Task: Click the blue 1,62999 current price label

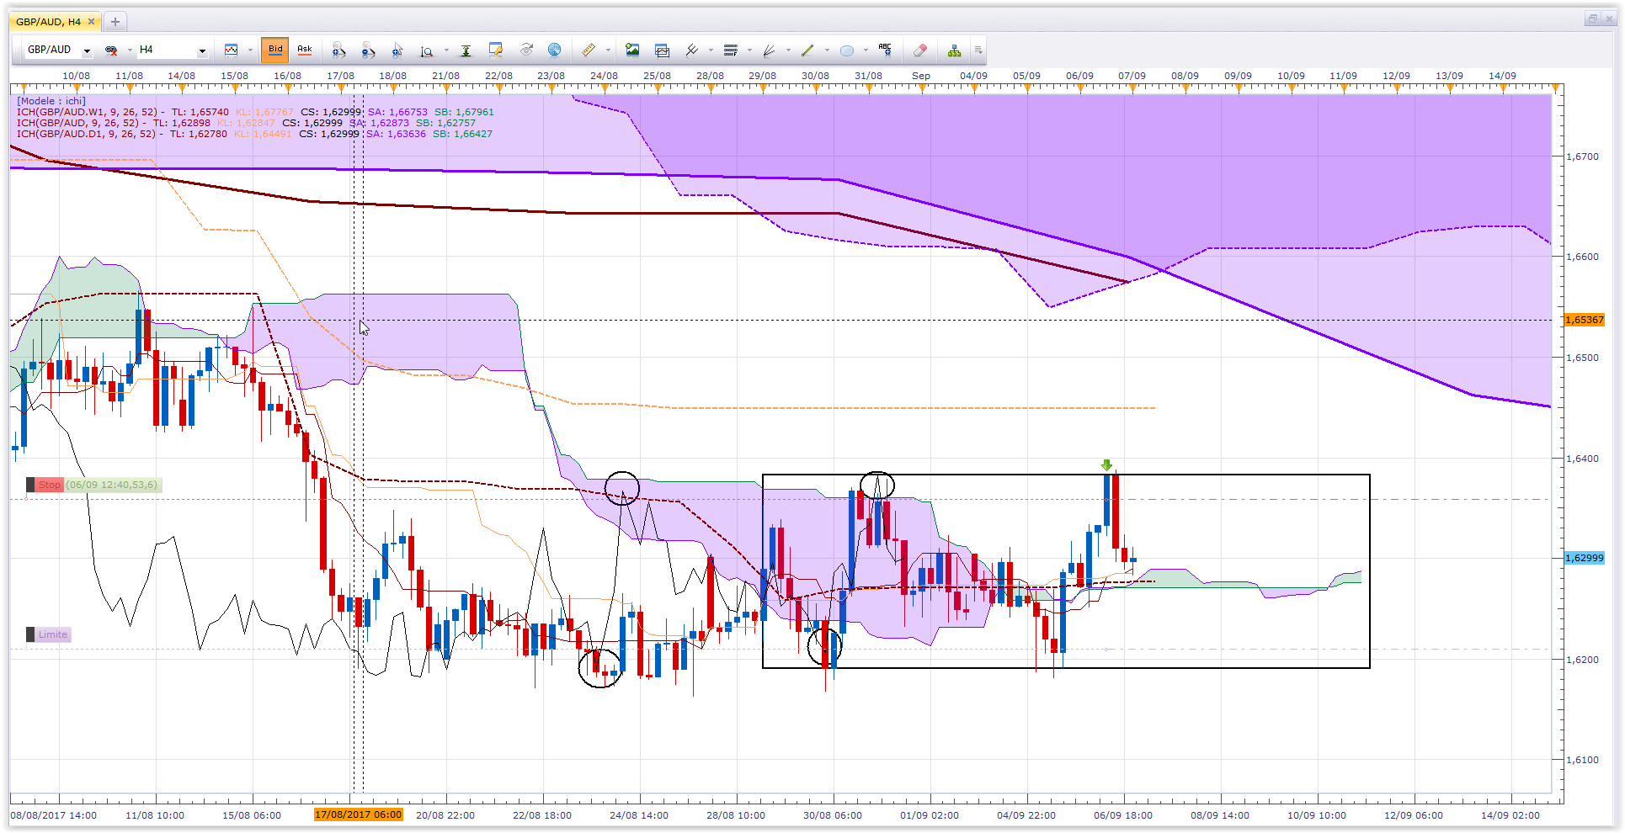Action: pyautogui.click(x=1585, y=558)
